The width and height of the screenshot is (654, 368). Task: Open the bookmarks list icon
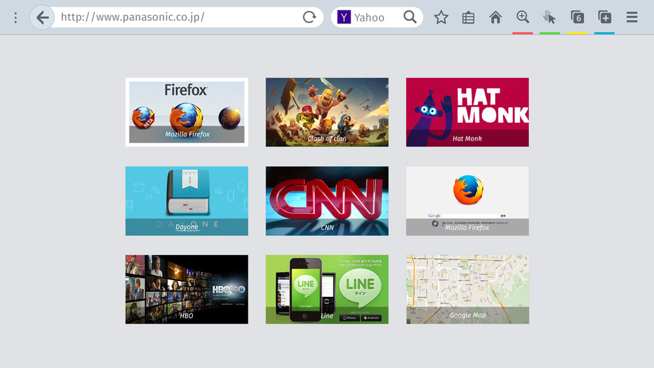[468, 18]
